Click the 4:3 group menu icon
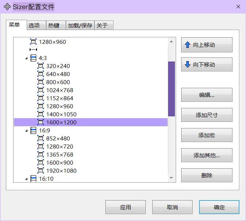The width and height of the screenshot is (246, 221). 33,58
